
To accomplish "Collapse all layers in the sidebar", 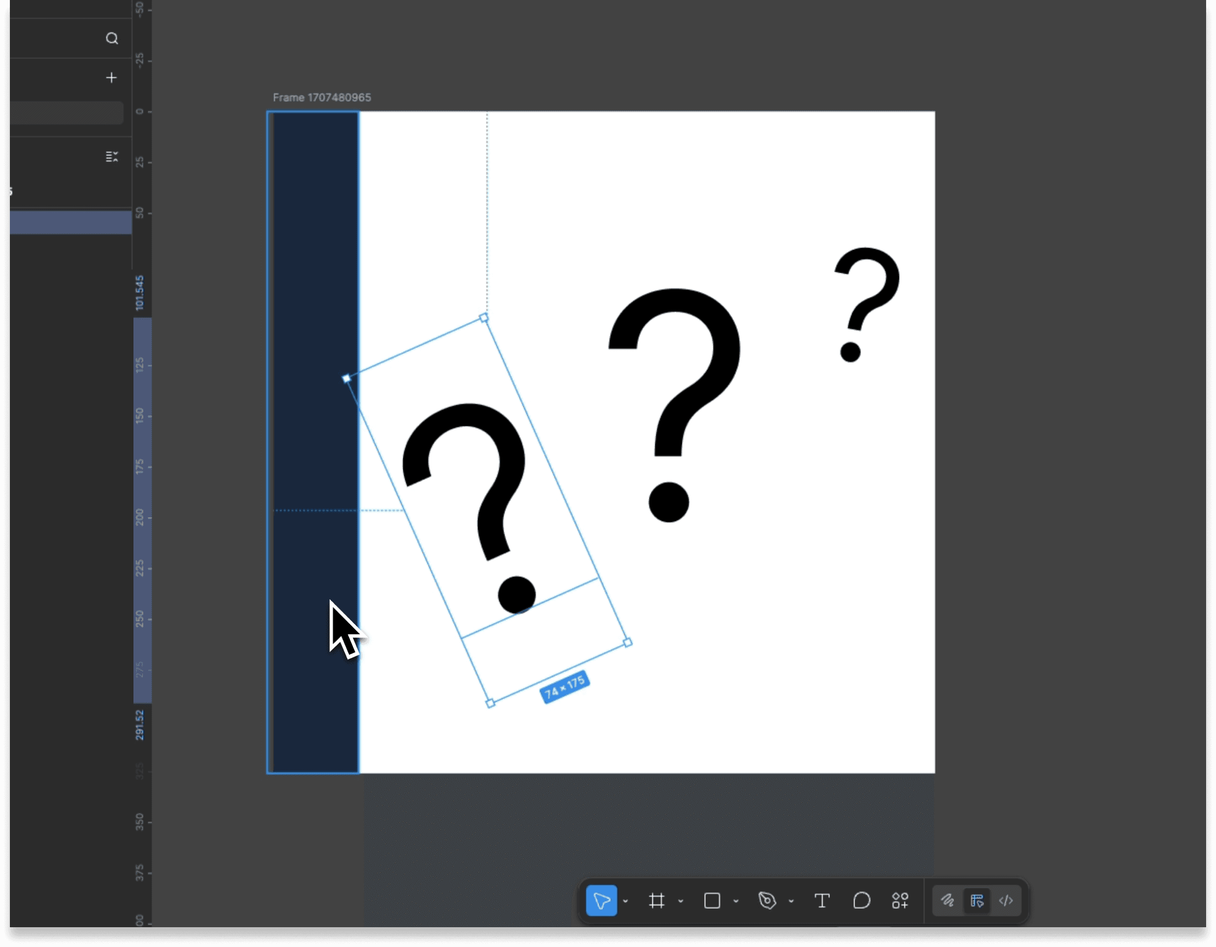I will click(x=111, y=157).
